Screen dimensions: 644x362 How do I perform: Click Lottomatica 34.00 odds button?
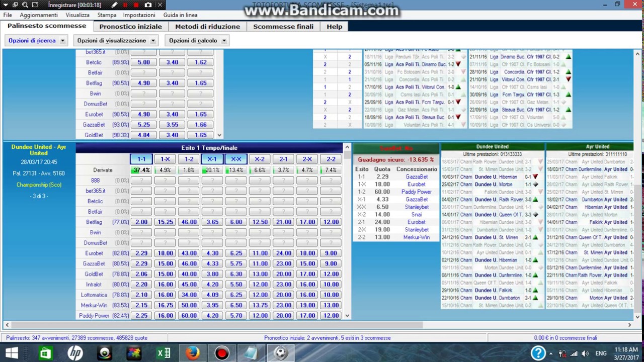click(189, 295)
